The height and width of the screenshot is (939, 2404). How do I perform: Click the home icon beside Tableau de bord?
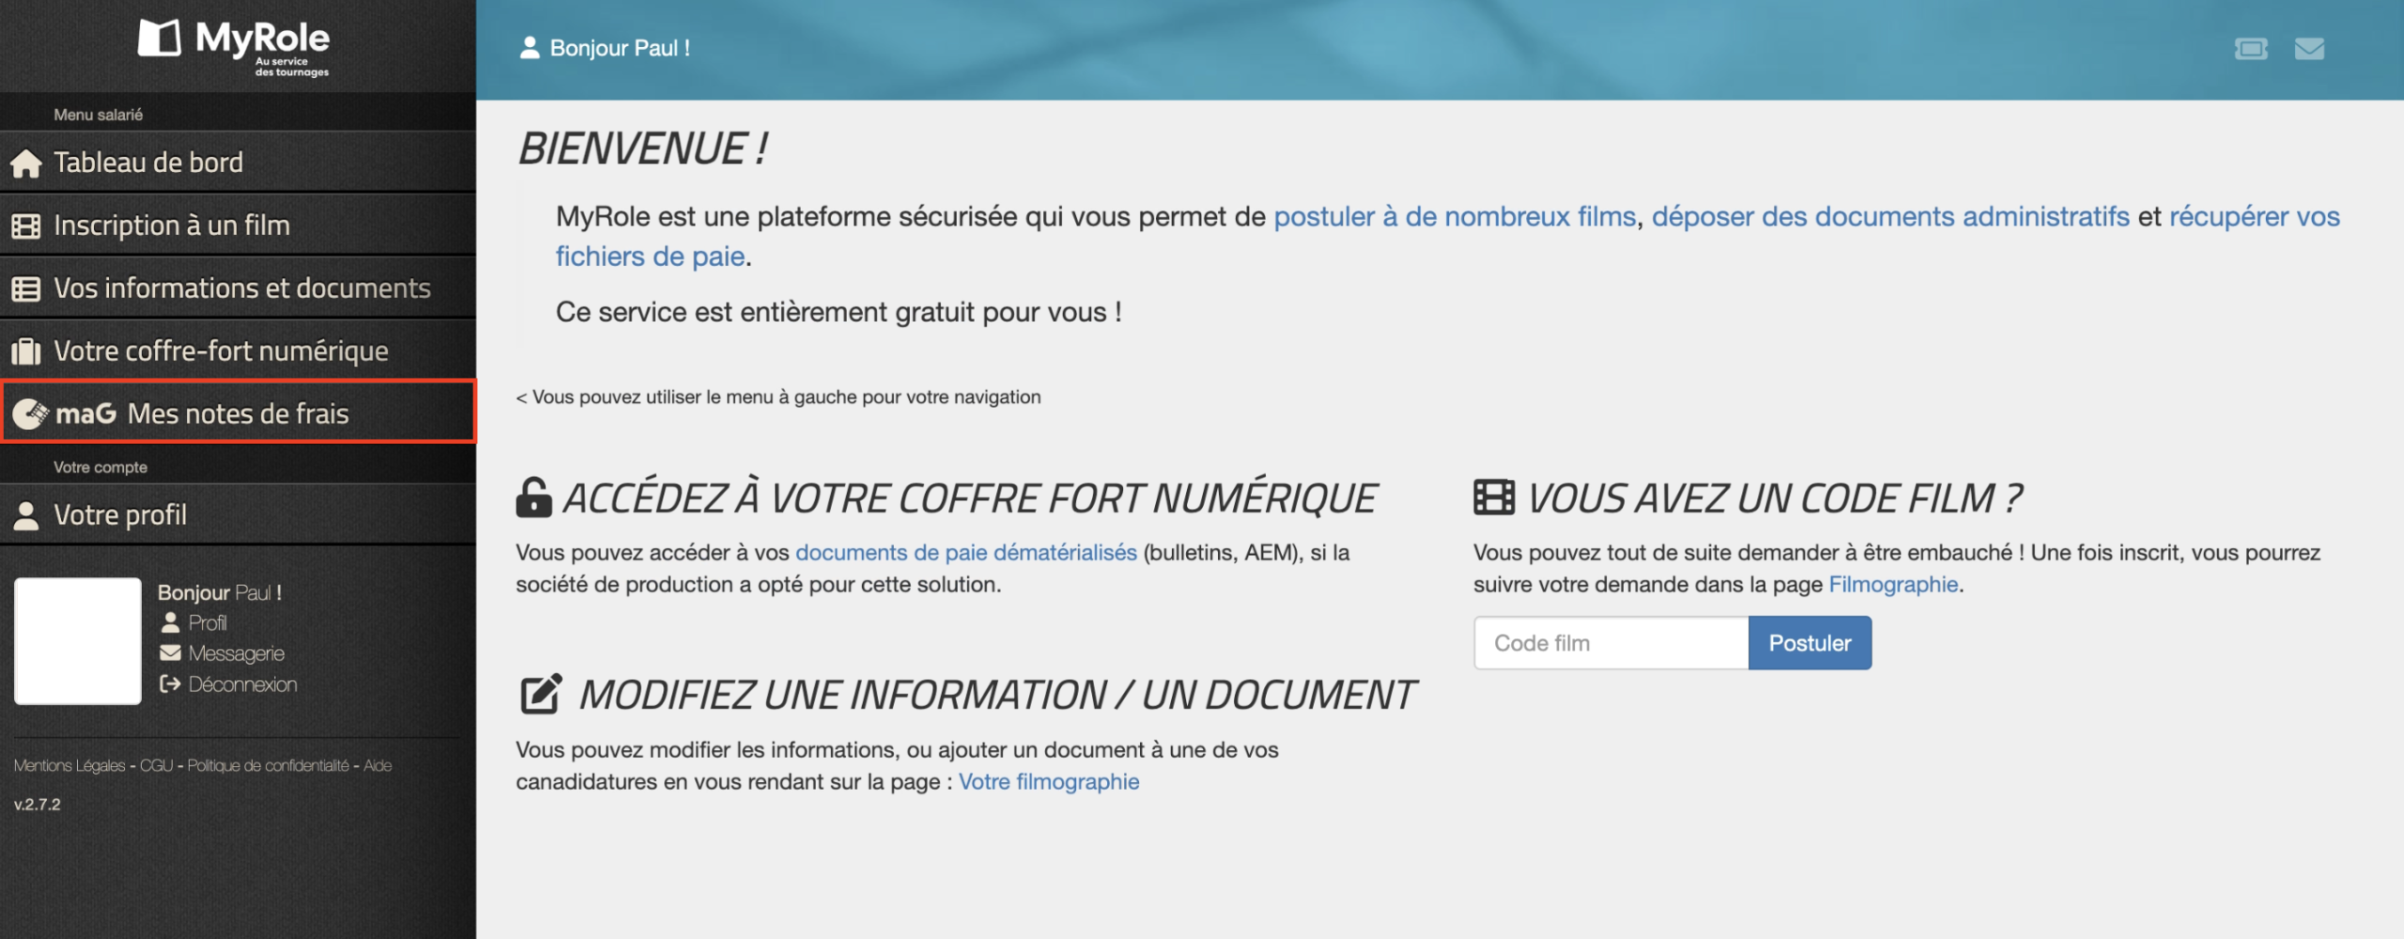coord(26,163)
